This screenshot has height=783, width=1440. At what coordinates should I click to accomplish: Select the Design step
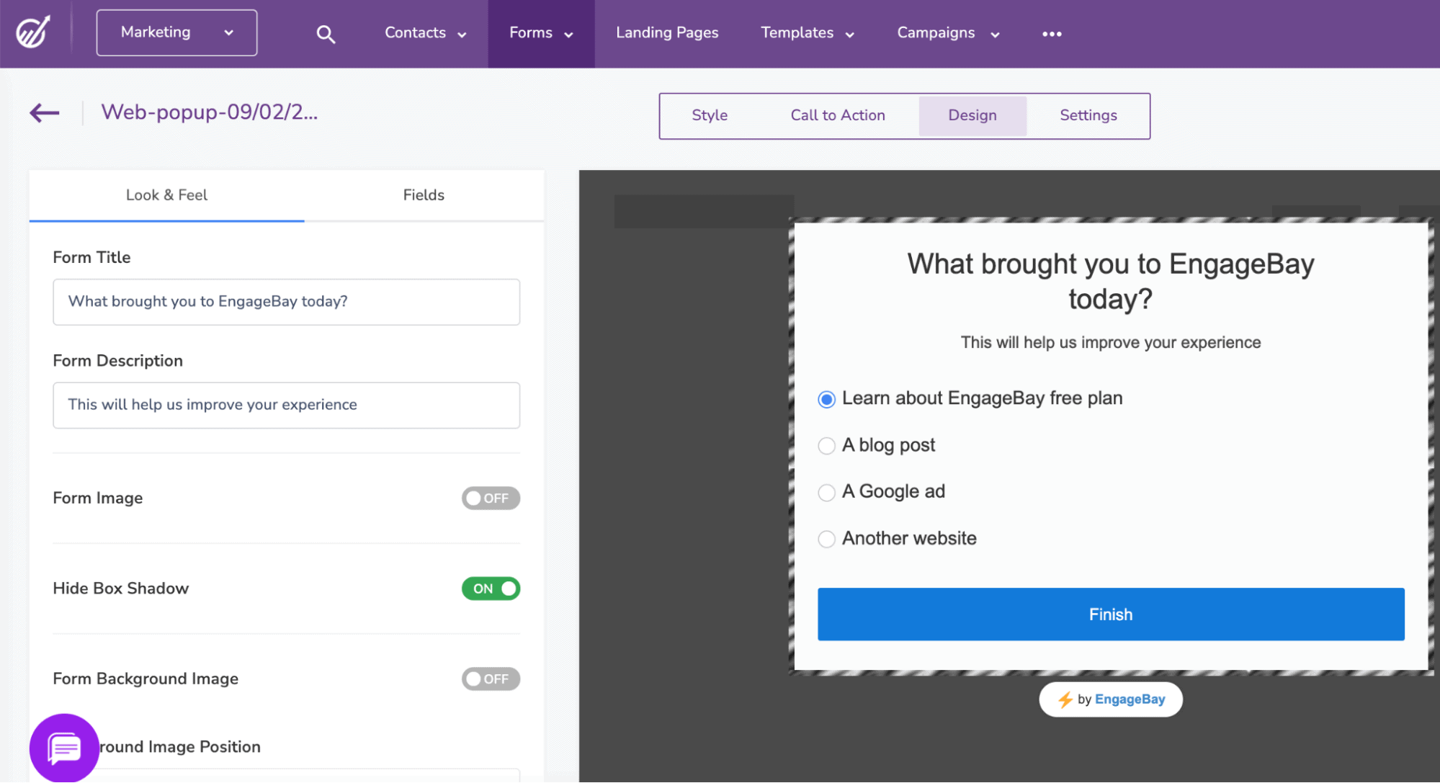point(972,115)
